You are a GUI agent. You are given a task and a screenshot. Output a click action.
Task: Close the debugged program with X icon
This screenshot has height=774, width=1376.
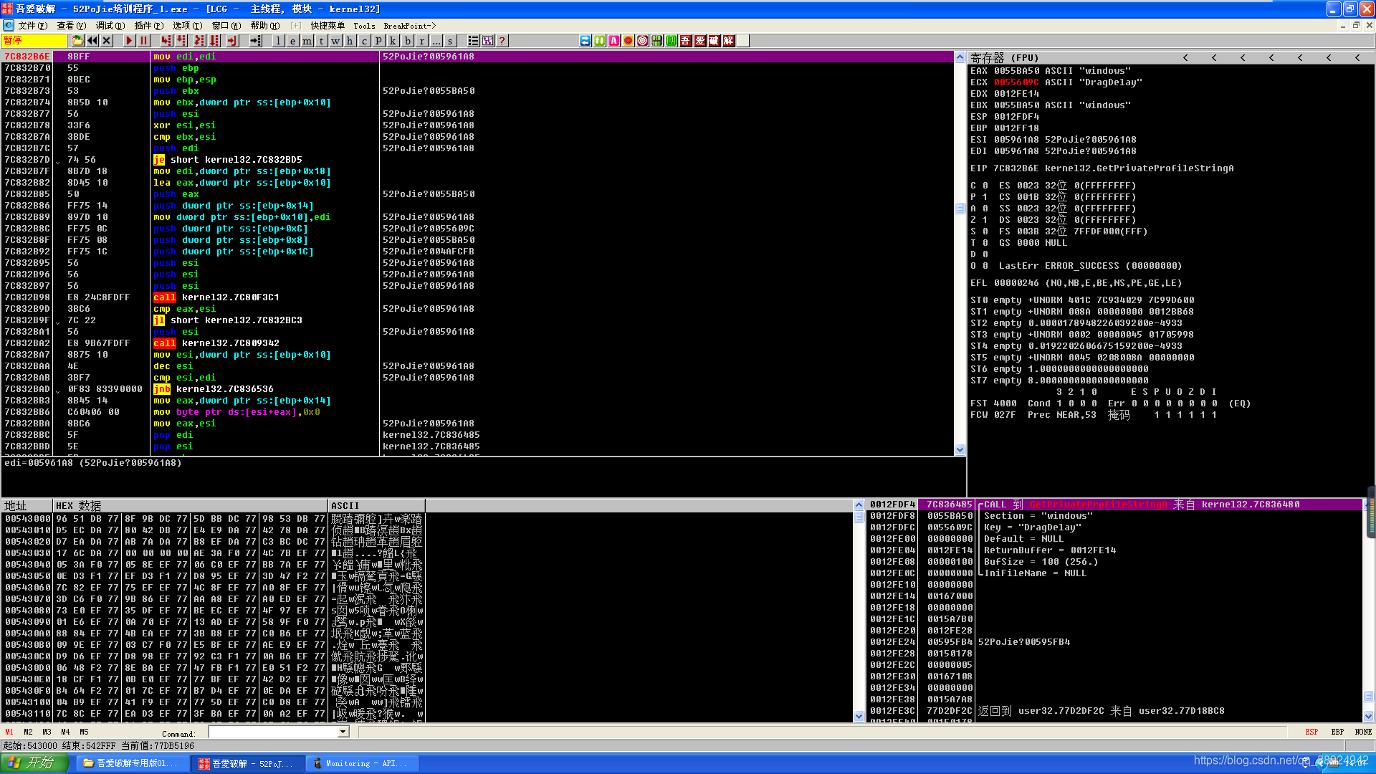[107, 41]
